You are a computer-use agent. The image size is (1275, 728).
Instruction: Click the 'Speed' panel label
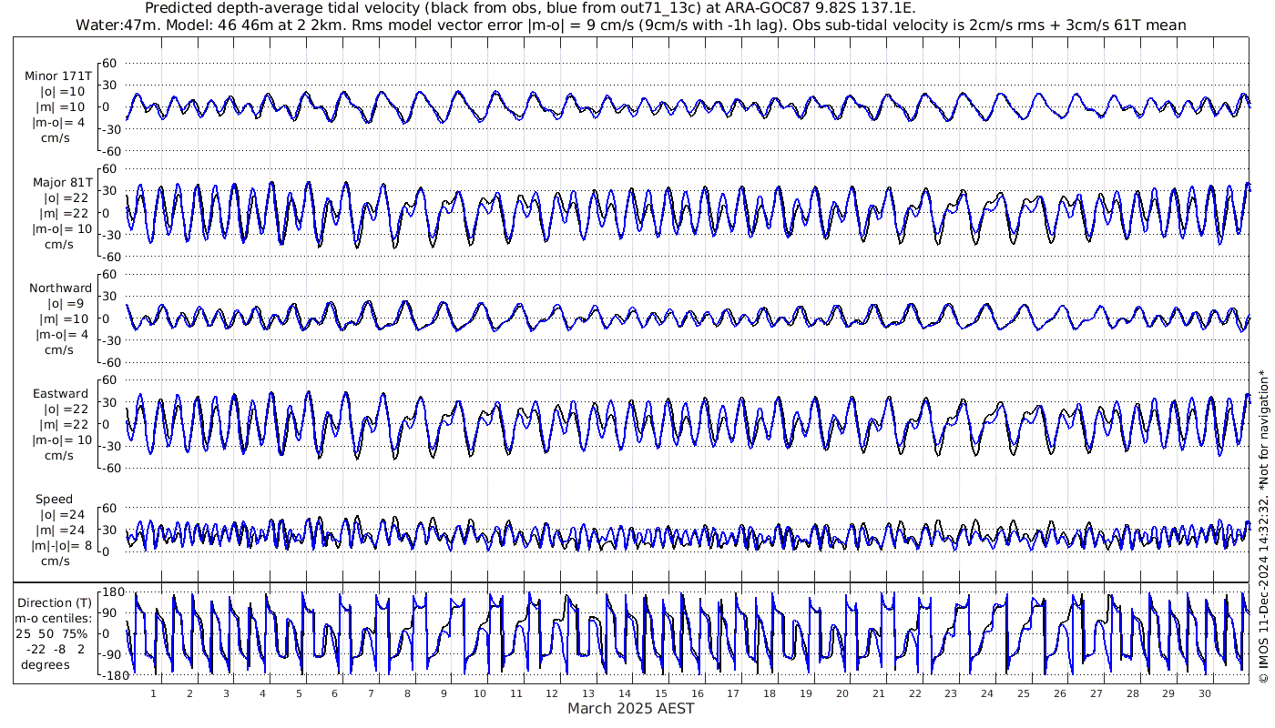coord(55,500)
